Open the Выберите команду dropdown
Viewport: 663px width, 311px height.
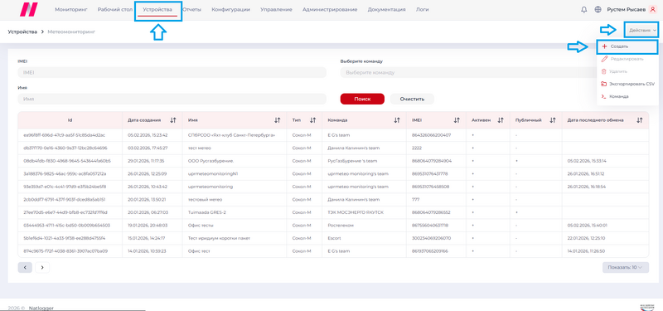[x=468, y=72]
